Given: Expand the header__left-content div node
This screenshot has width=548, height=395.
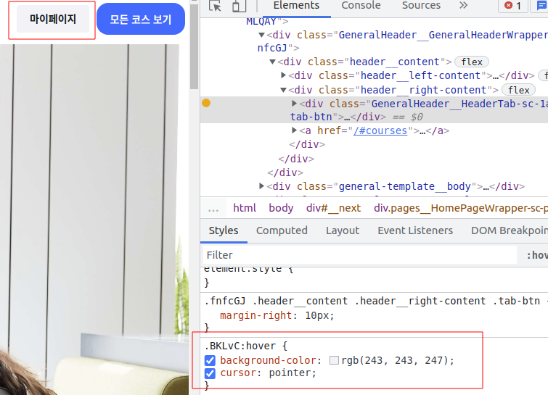Looking at the screenshot, I should pyautogui.click(x=284, y=75).
